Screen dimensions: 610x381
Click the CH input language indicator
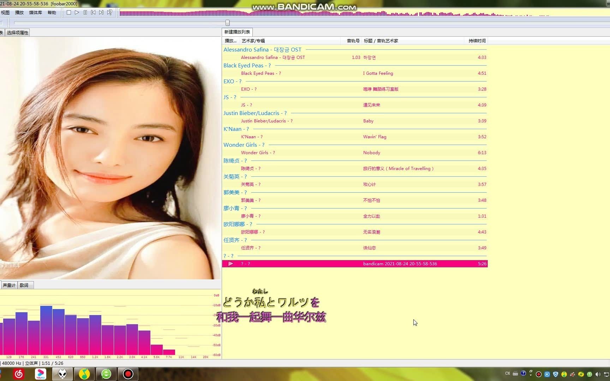pyautogui.click(x=508, y=374)
